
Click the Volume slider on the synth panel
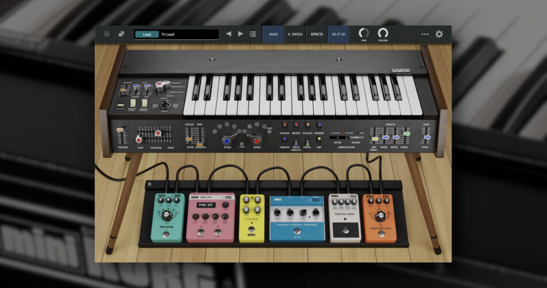coord(120,137)
